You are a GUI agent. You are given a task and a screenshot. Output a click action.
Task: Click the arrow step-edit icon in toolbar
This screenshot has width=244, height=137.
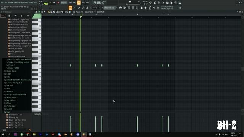coord(75,8)
